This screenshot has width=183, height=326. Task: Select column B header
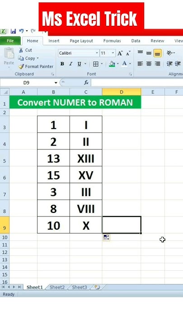(x=53, y=92)
